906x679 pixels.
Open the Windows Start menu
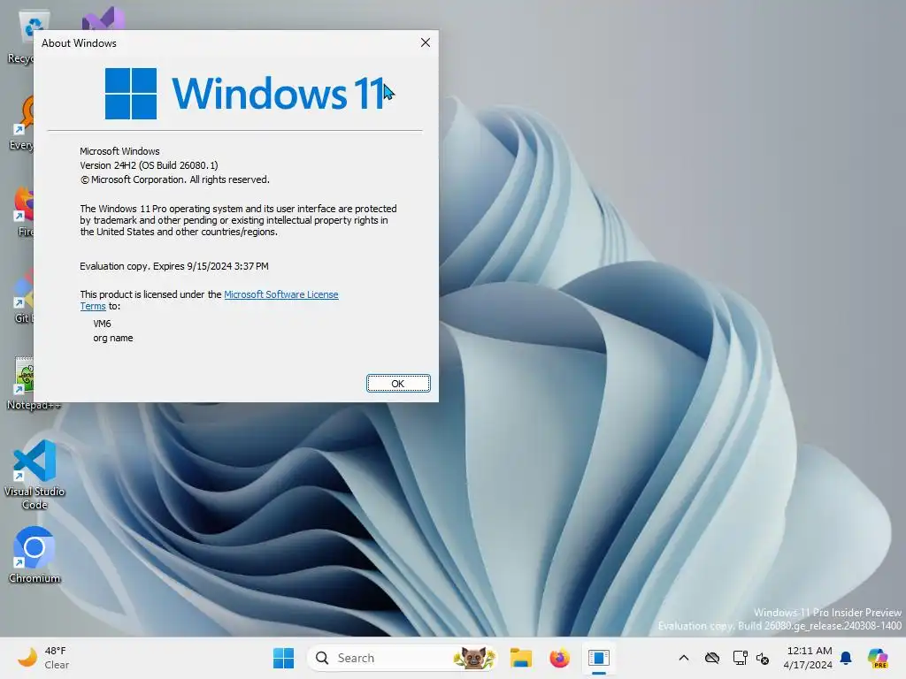(283, 658)
